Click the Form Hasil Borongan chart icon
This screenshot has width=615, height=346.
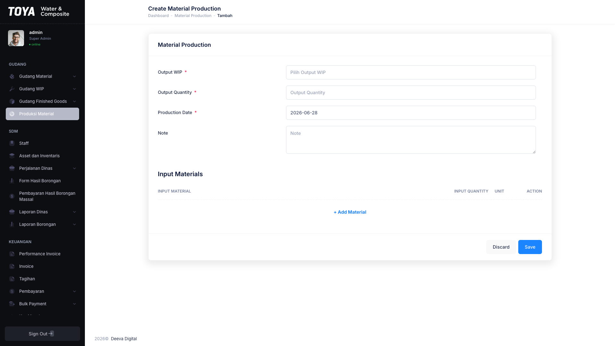click(12, 181)
